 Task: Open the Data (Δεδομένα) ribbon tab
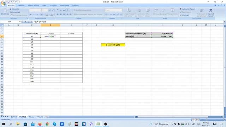pyautogui.click(x=53, y=6)
